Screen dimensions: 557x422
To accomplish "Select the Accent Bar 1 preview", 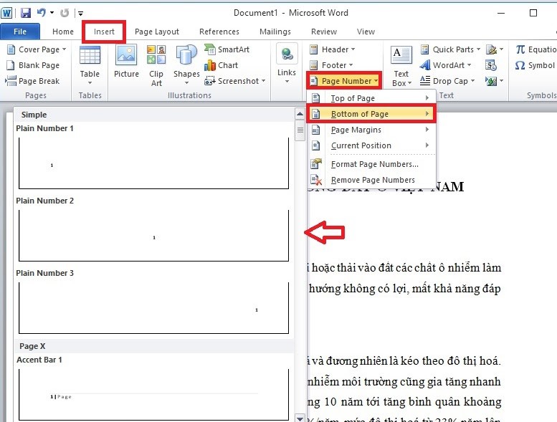I will (154, 395).
